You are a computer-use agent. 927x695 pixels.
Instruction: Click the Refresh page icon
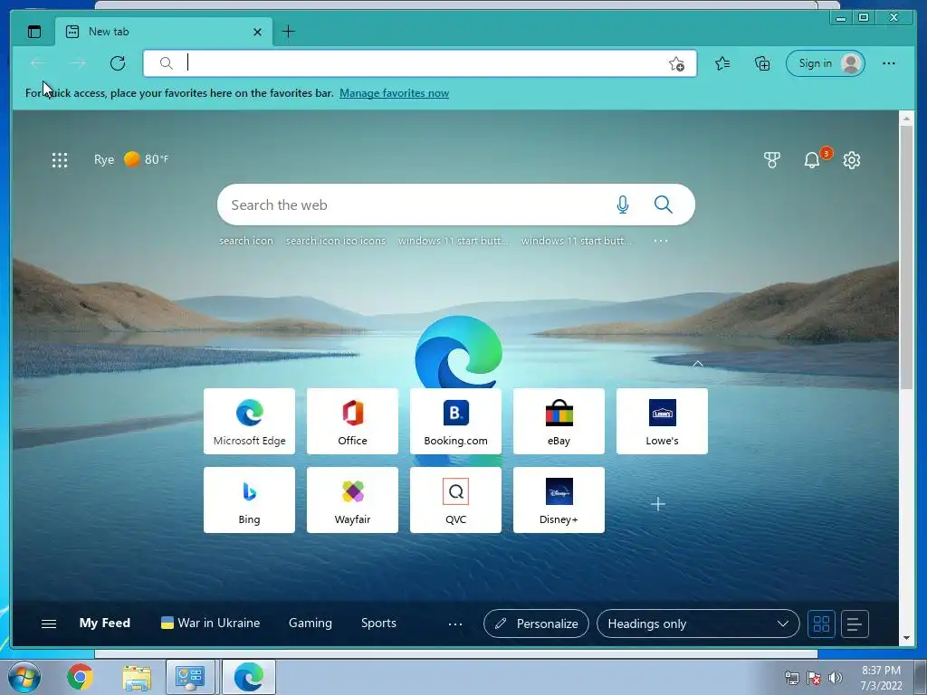(x=118, y=63)
